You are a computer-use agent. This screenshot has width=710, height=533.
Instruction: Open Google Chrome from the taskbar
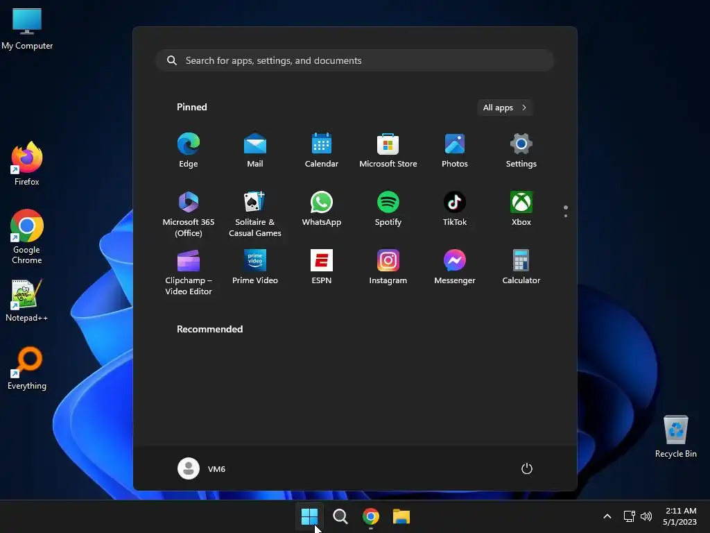click(x=371, y=516)
